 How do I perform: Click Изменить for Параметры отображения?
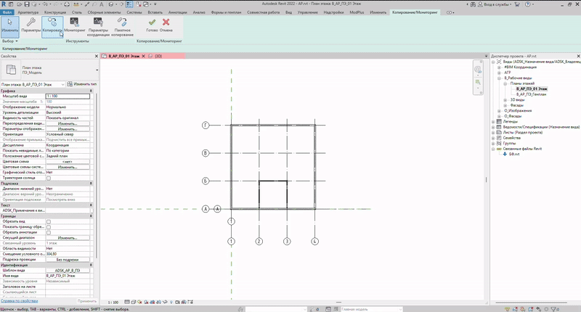coord(68,129)
